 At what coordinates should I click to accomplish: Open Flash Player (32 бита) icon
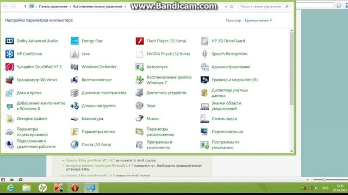click(x=140, y=41)
